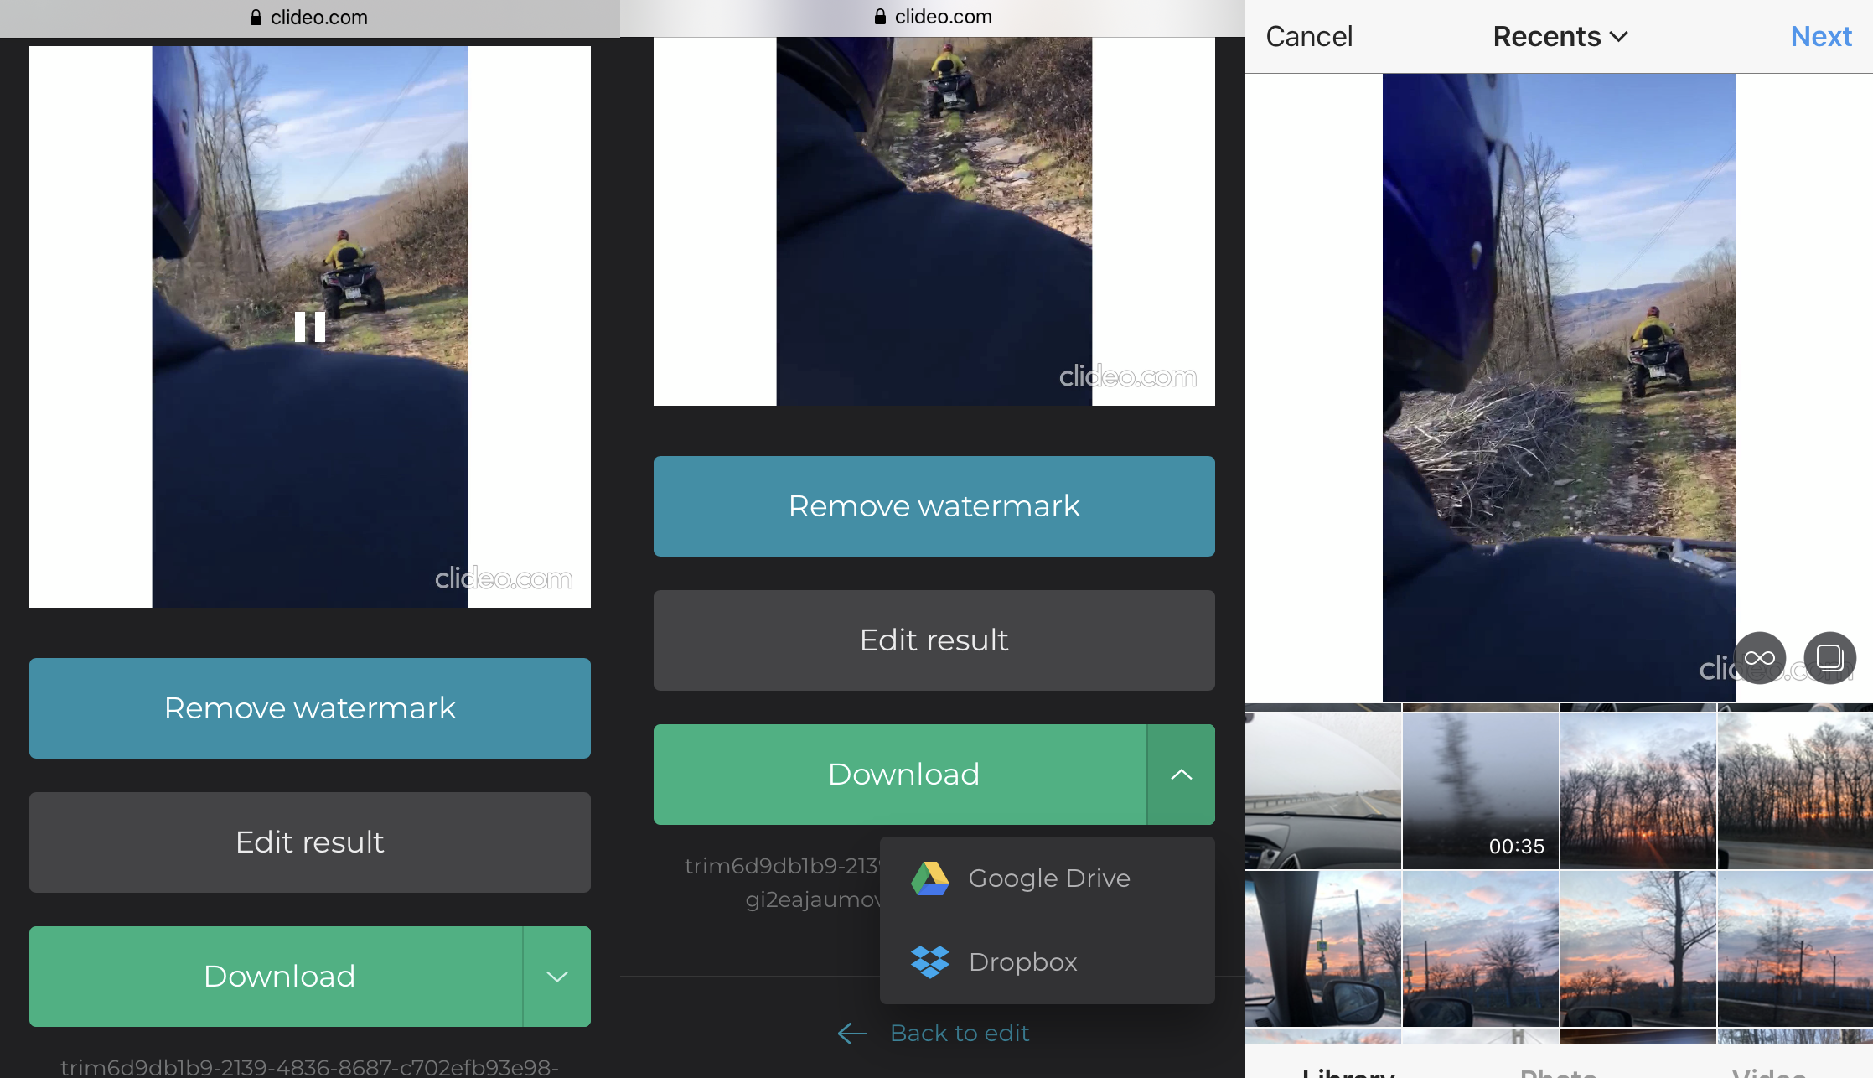Image resolution: width=1873 pixels, height=1078 pixels.
Task: Click the back arrow to edit
Action: tap(849, 1033)
